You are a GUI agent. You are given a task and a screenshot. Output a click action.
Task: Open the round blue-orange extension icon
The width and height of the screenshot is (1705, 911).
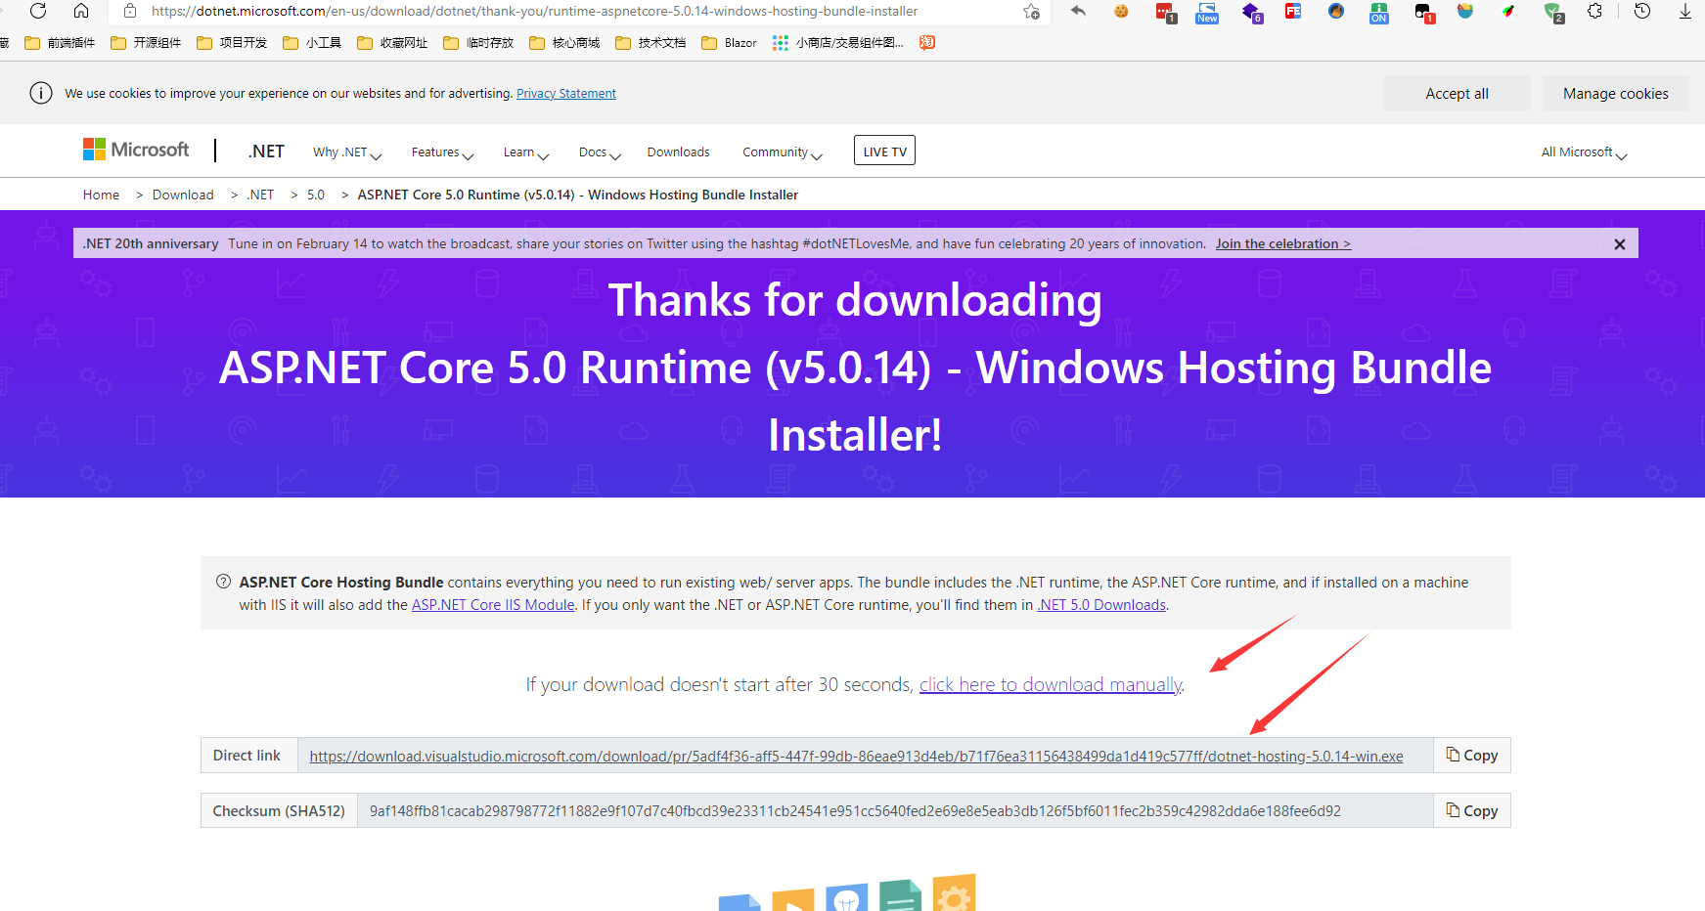coord(1336,12)
